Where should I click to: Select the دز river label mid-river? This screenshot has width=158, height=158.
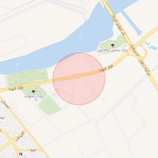[x=81, y=37]
